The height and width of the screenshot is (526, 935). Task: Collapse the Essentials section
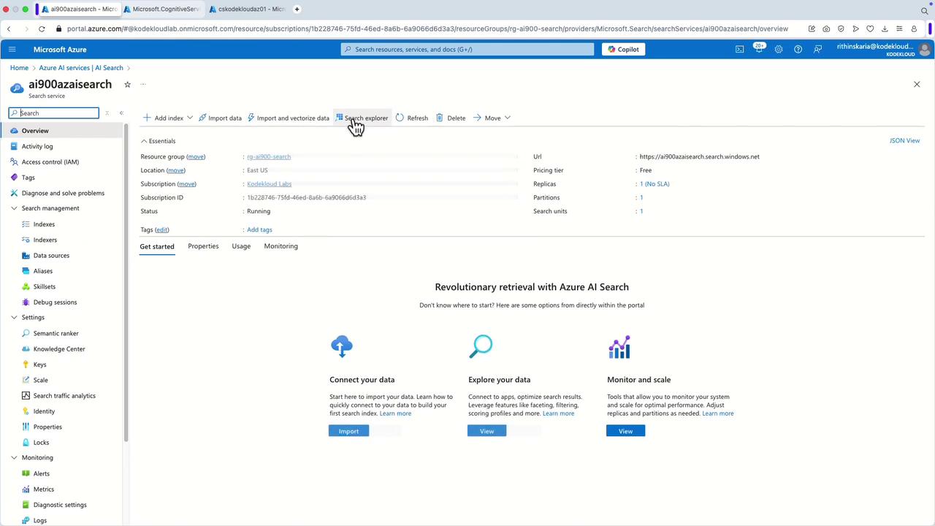coord(145,141)
